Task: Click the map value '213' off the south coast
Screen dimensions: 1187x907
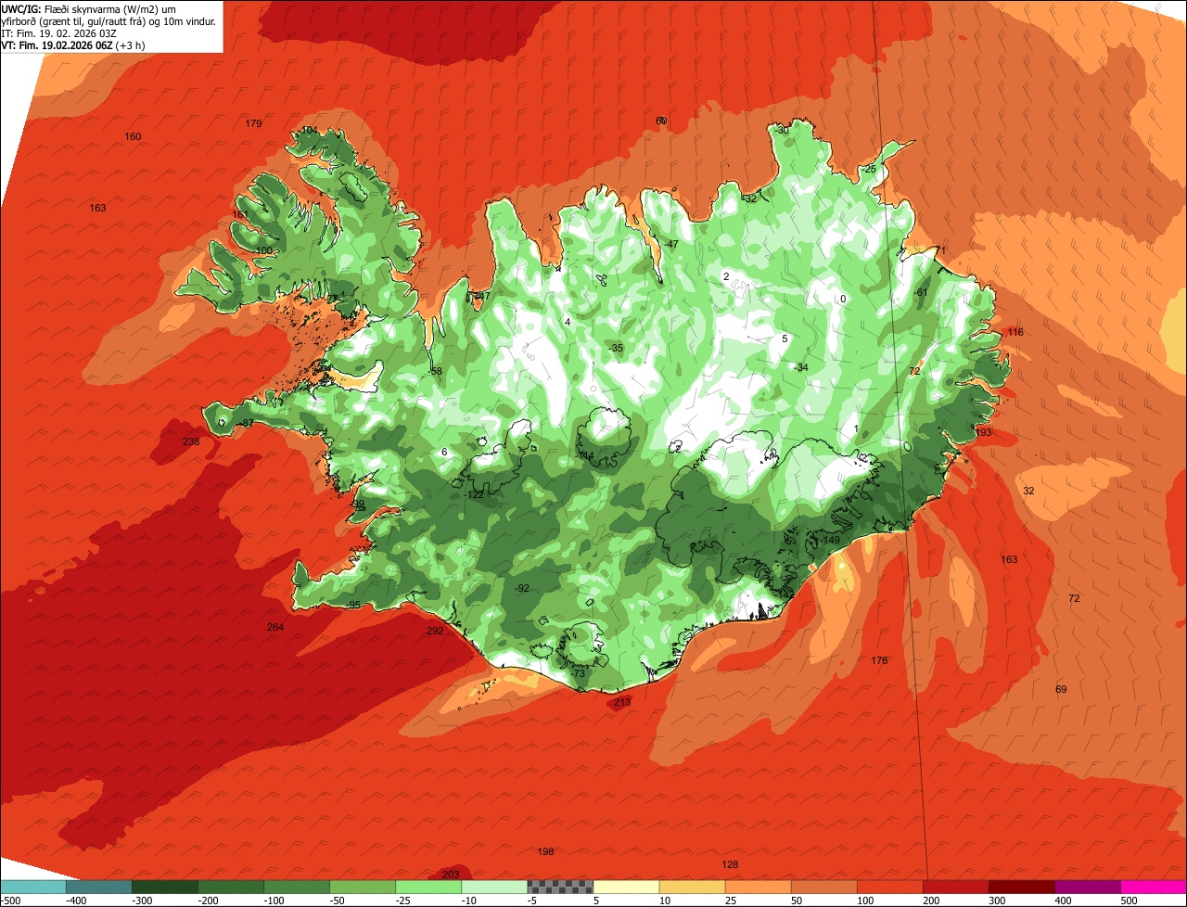Action: tap(622, 703)
